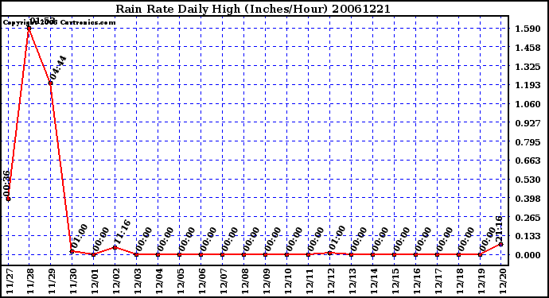Pick the 0.795 y-axis value
Image resolution: width=549 pixels, height=298 pixels.
point(528,142)
